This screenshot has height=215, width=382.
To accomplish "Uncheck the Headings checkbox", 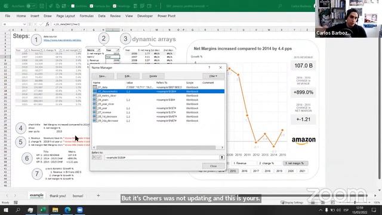I will click(115, 6).
